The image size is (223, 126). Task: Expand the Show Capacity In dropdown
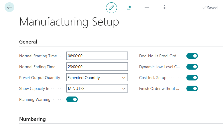click(x=97, y=88)
